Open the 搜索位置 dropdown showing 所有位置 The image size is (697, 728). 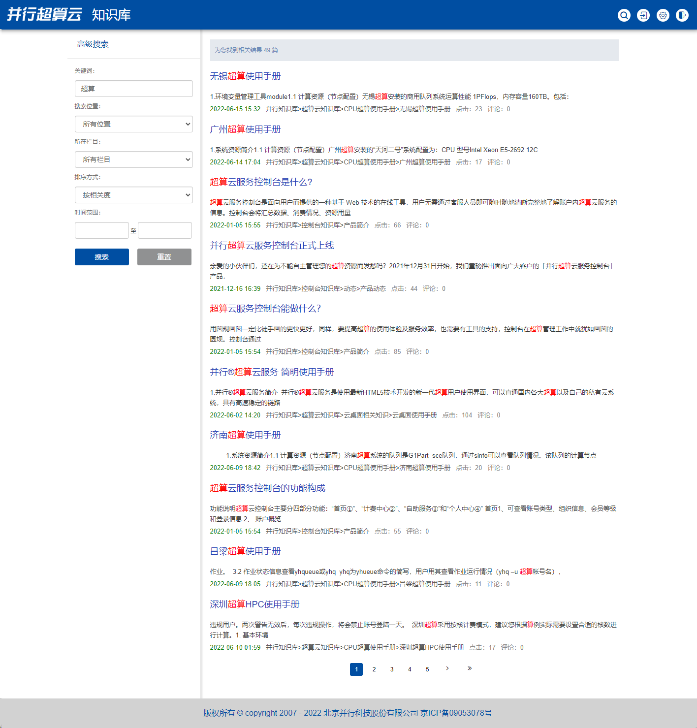click(134, 124)
